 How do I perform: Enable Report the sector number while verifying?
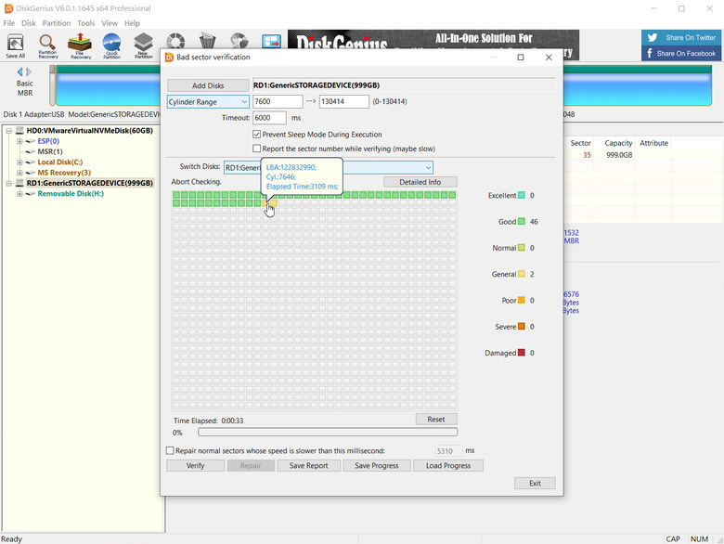click(x=257, y=149)
